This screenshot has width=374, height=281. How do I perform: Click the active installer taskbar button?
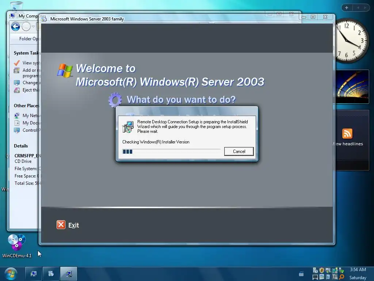[x=68, y=274]
